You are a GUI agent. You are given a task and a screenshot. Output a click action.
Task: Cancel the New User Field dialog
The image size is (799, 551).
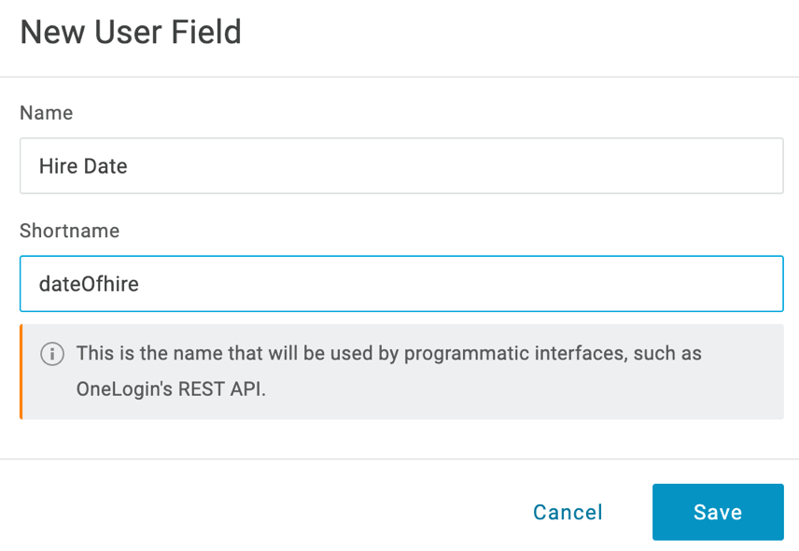tap(568, 513)
